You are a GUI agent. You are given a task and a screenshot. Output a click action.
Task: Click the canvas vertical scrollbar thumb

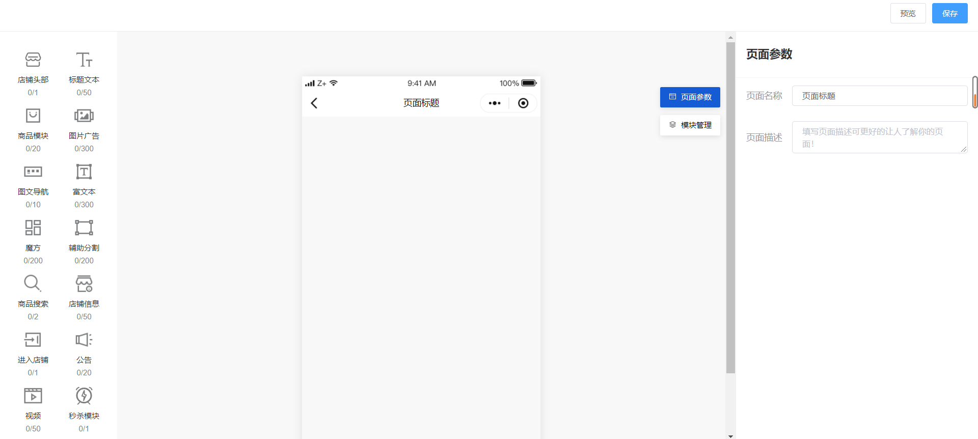tap(730, 208)
